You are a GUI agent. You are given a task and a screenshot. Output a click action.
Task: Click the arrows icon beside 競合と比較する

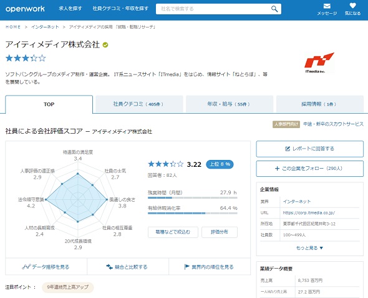click(x=109, y=267)
